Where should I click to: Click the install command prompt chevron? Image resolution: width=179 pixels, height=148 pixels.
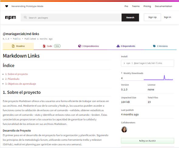pyautogui.click(x=124, y=63)
